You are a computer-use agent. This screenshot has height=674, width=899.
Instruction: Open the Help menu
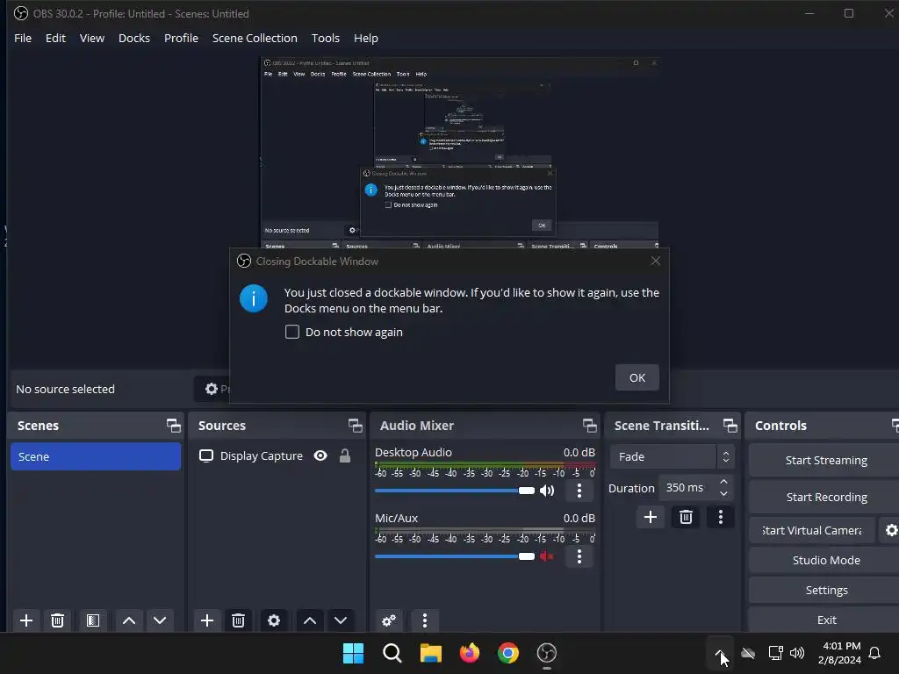[x=366, y=38]
